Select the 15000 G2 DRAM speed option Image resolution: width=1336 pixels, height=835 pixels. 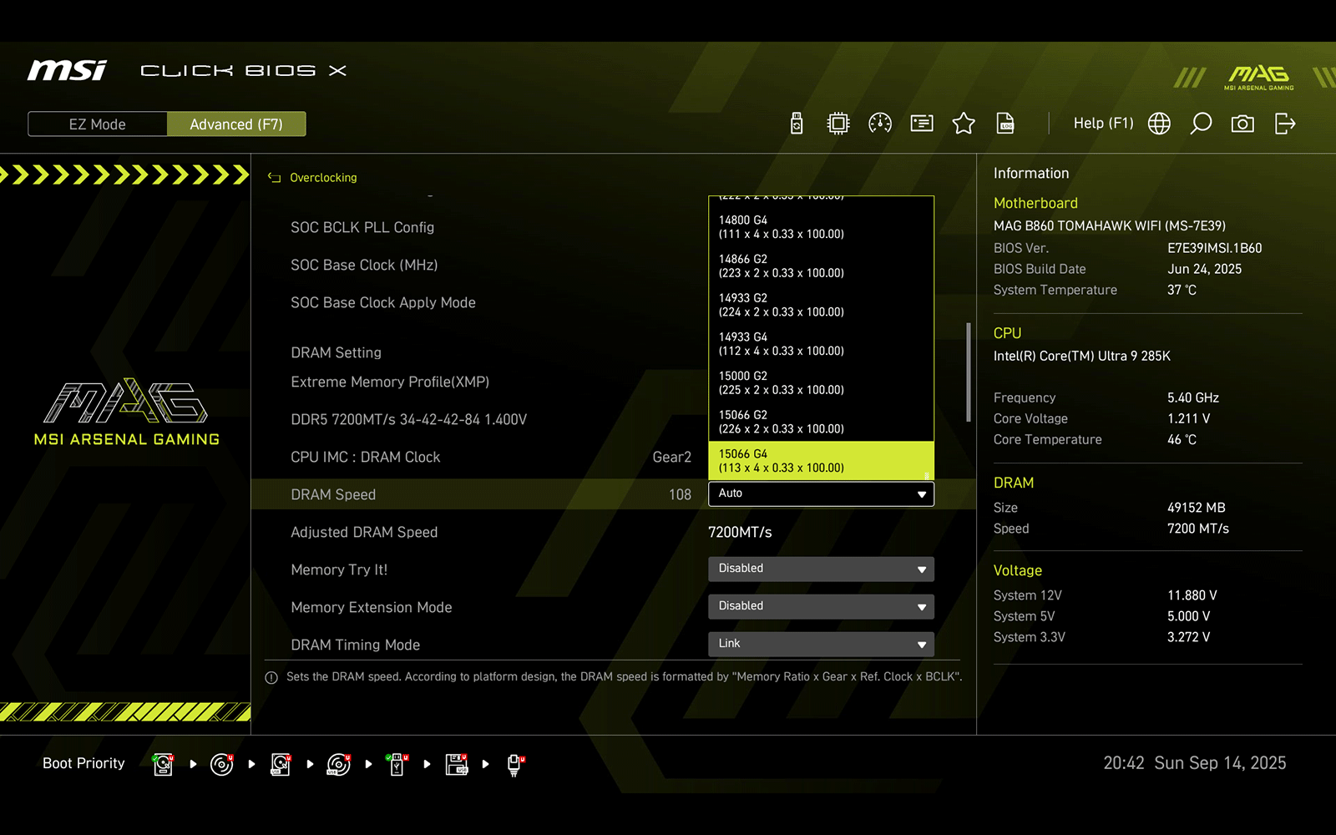click(821, 382)
